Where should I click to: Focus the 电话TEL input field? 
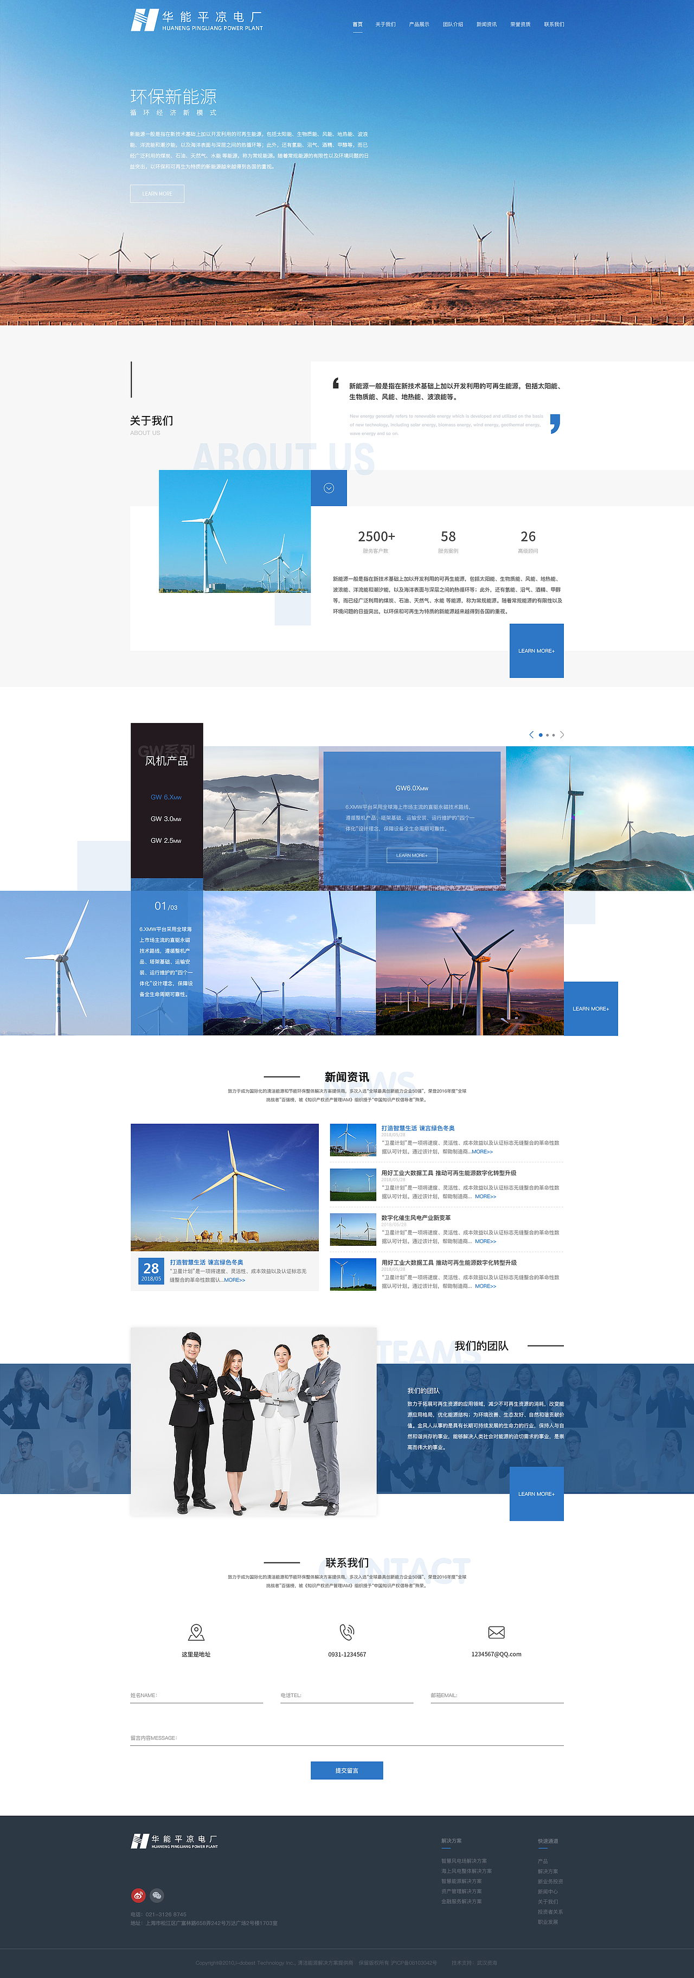click(347, 1695)
